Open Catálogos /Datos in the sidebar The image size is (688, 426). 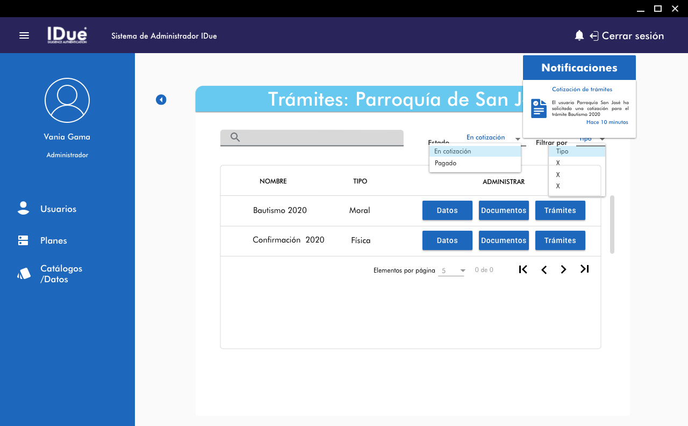point(61,274)
